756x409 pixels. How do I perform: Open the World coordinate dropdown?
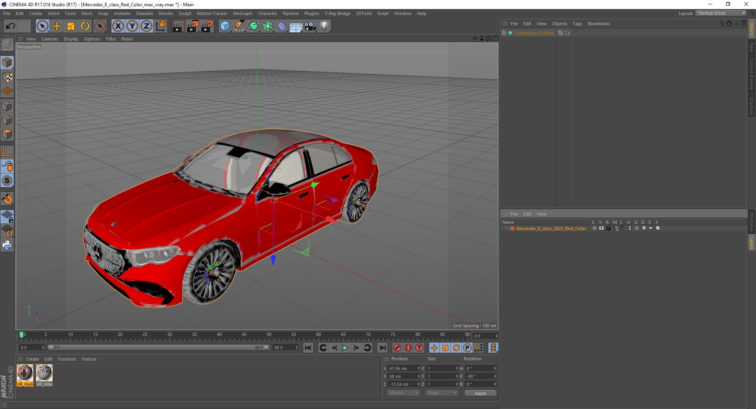coord(403,393)
